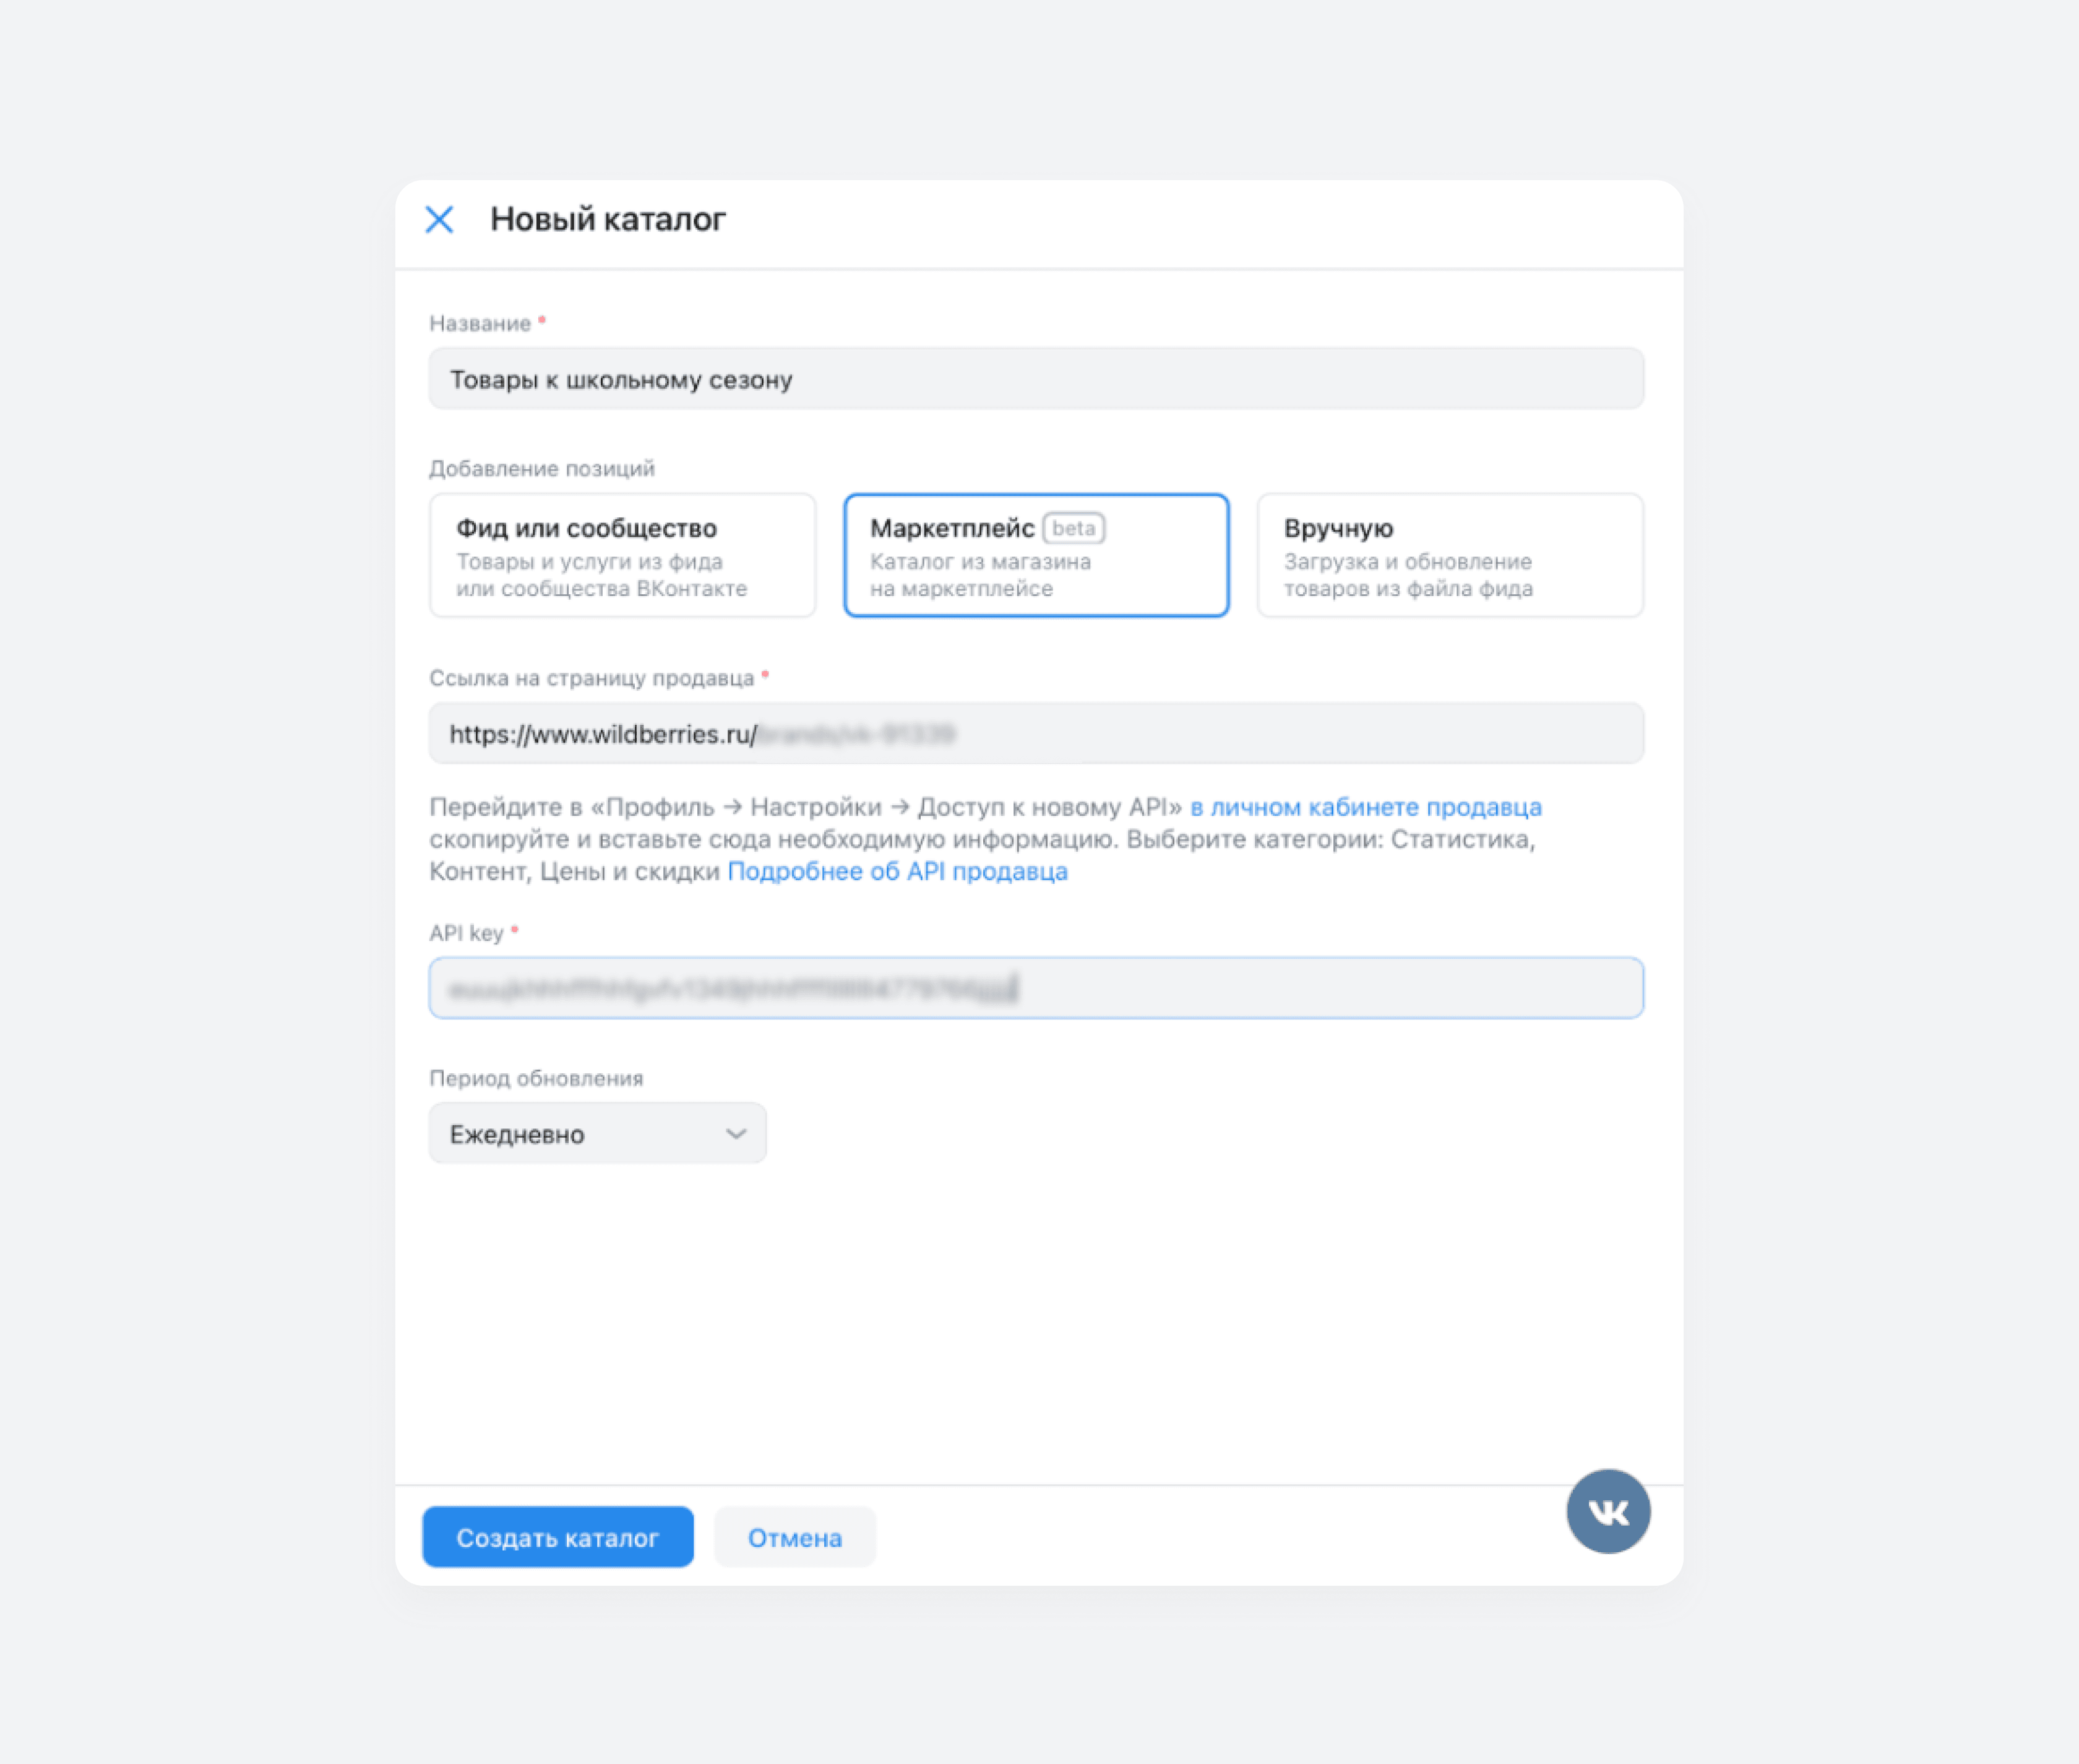Follow the Подробнее об API продавца link

click(x=898, y=871)
